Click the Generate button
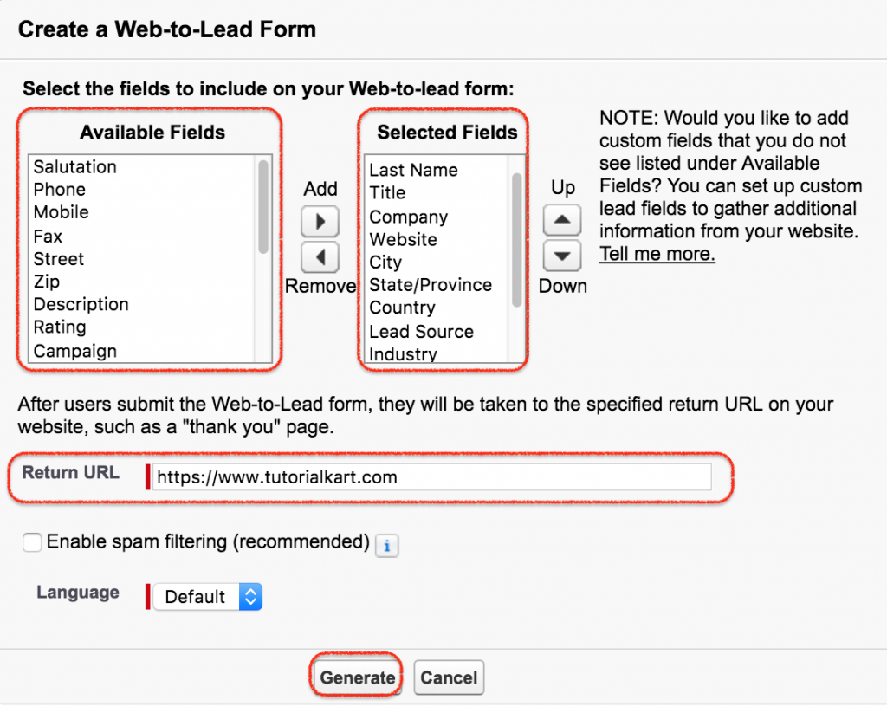The image size is (887, 713). click(355, 678)
